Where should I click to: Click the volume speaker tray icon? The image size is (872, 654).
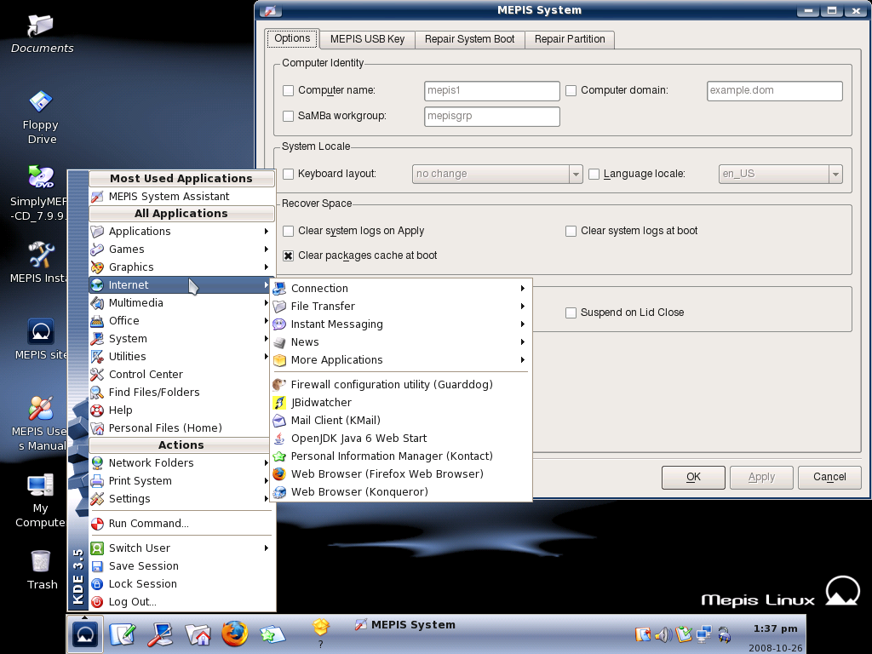(663, 634)
